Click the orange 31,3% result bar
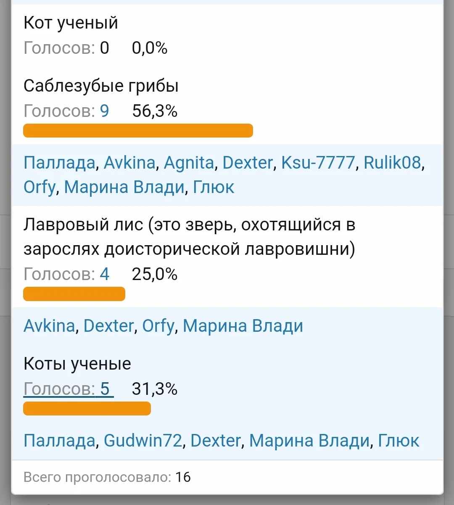This screenshot has width=454, height=505. point(87,408)
